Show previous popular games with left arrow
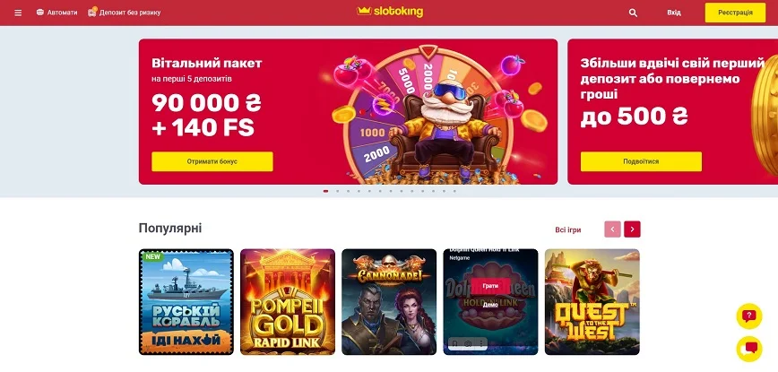Image resolution: width=778 pixels, height=372 pixels. coord(612,229)
